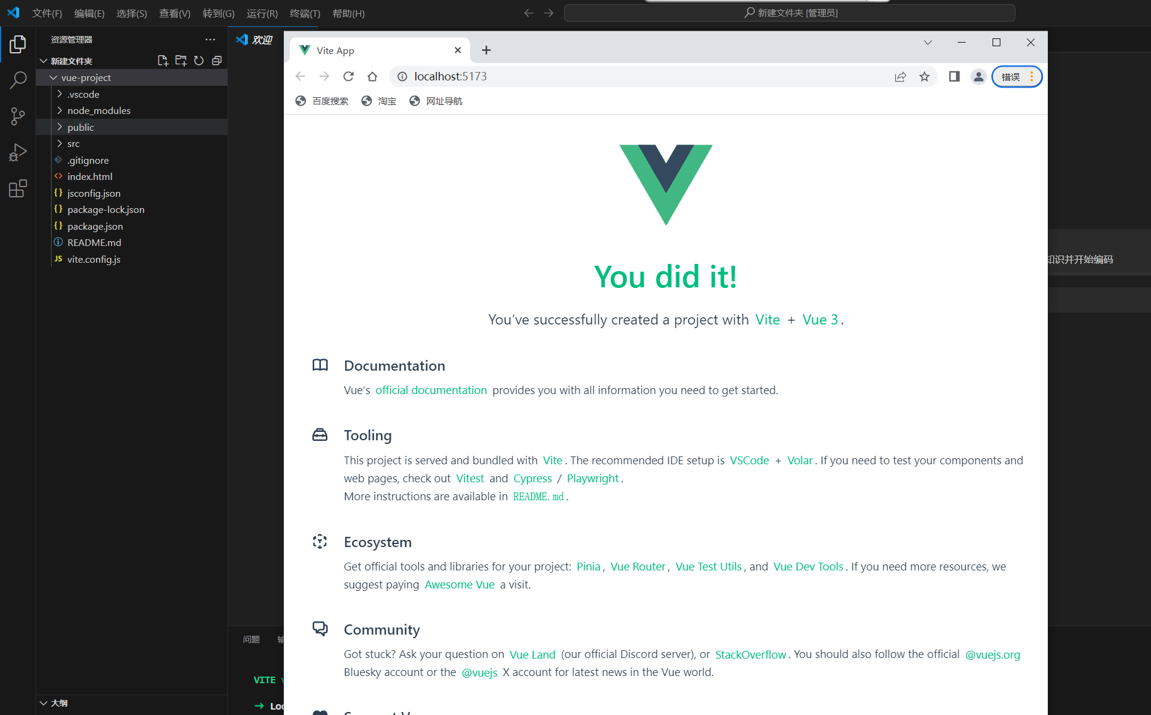
Task: Refresh the explorer file tree
Action: click(199, 61)
